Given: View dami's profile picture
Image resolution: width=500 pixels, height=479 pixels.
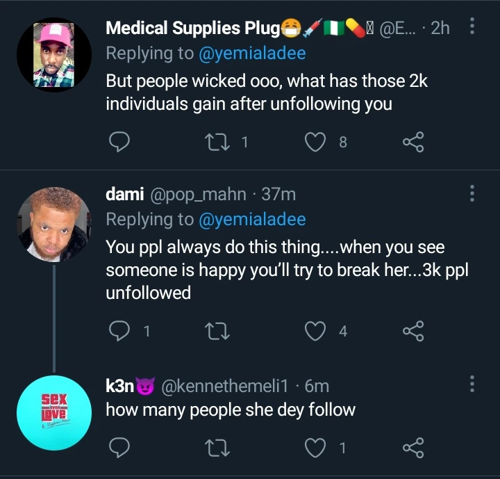Looking at the screenshot, I should [x=53, y=224].
